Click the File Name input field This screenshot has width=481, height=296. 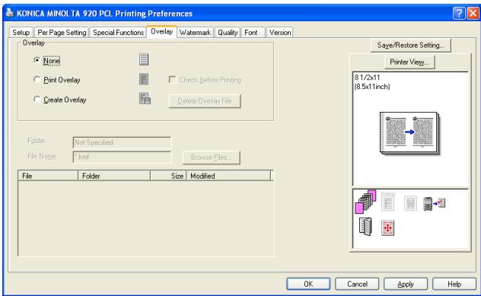click(122, 157)
